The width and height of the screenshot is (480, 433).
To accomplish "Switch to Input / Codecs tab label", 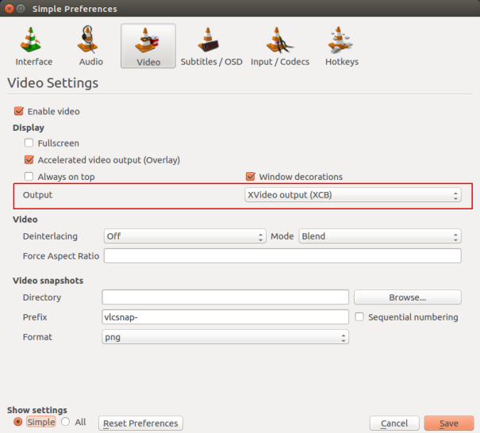I will point(280,62).
